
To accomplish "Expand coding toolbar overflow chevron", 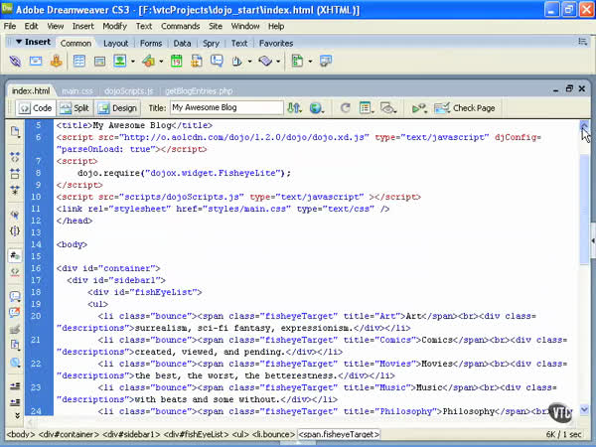I will pyautogui.click(x=15, y=413).
